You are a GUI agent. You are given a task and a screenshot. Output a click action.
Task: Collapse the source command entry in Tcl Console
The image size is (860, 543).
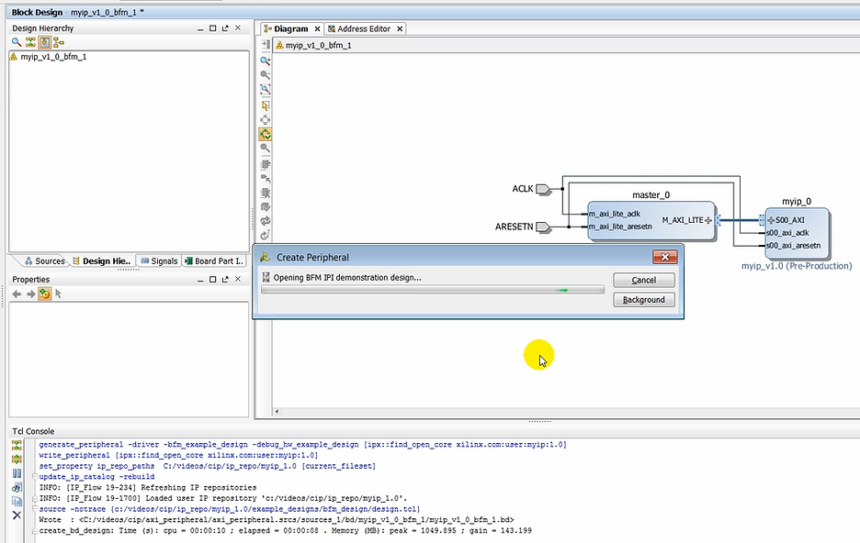coord(35,508)
